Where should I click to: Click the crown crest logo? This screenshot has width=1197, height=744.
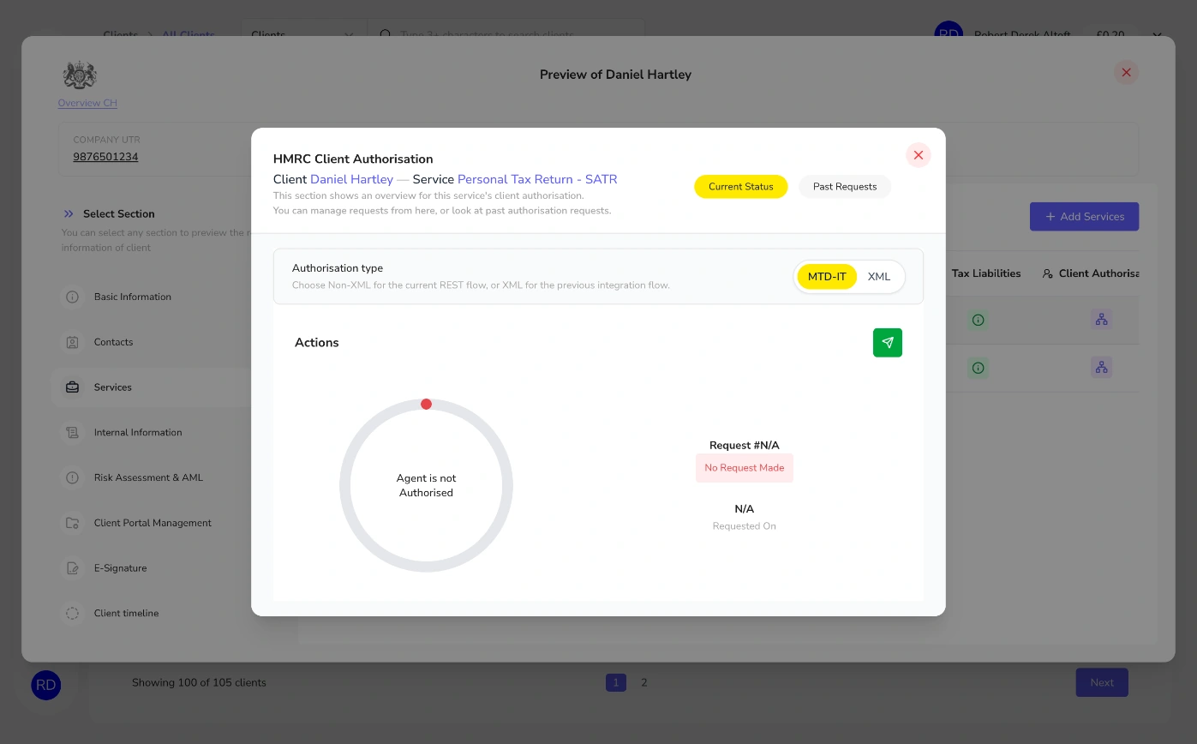80,75
